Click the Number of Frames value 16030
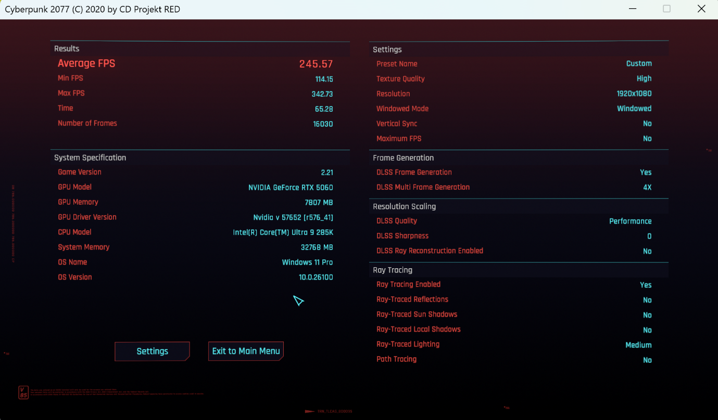This screenshot has width=718, height=420. 323,124
